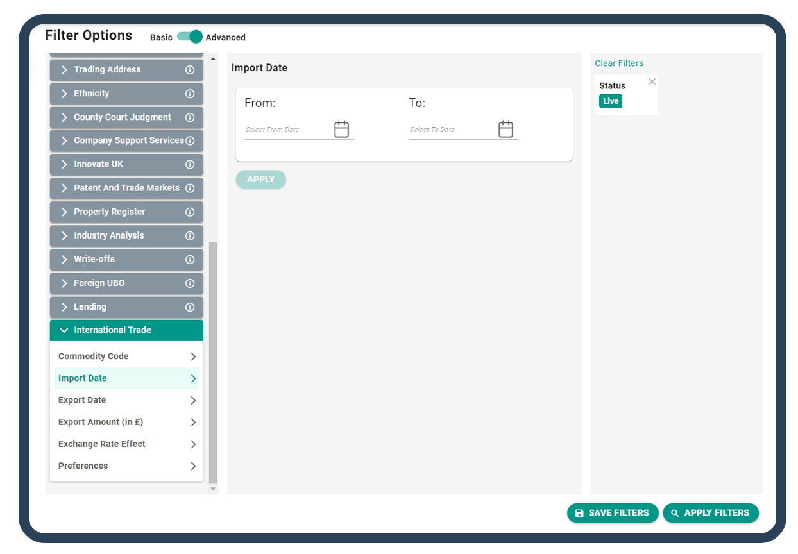Screen dimensions: 798x554
Task: Click the Advanced mode label
Action: (x=226, y=37)
